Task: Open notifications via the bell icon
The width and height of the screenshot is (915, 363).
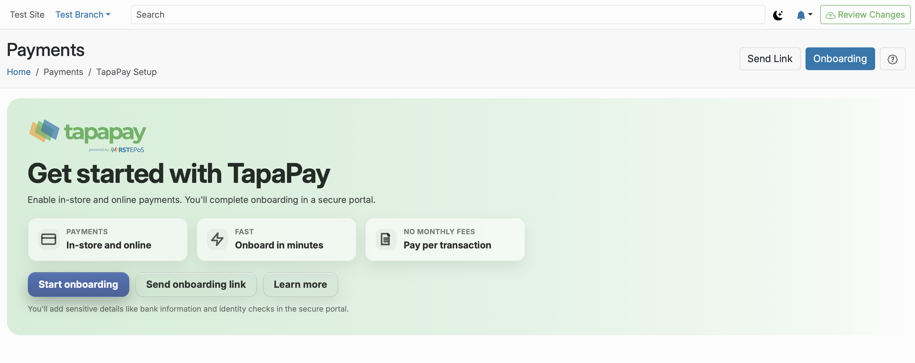Action: (x=801, y=15)
